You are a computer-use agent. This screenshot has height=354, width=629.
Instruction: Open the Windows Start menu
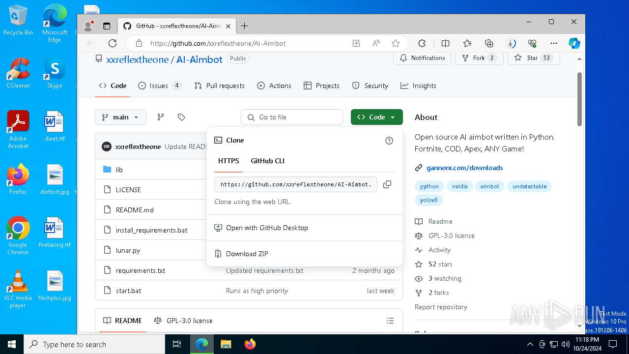tap(12, 344)
